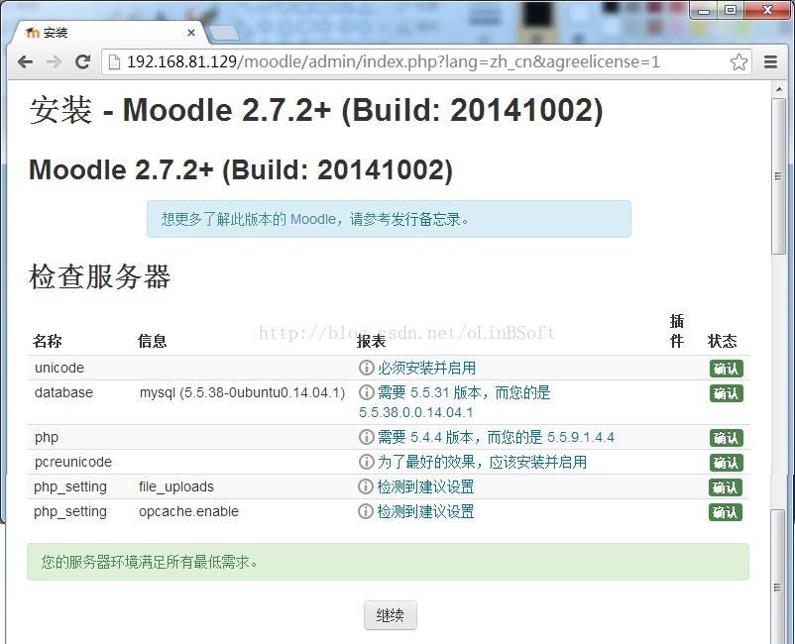The height and width of the screenshot is (644, 795).
Task: Click 确认 status badge for database
Action: [x=726, y=393]
